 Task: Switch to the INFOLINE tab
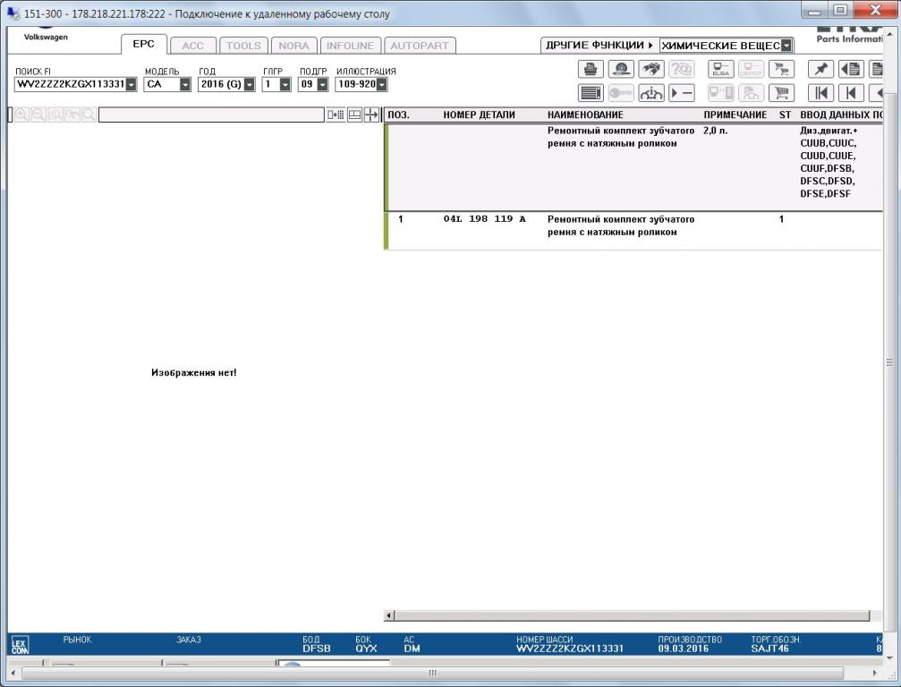pos(351,46)
